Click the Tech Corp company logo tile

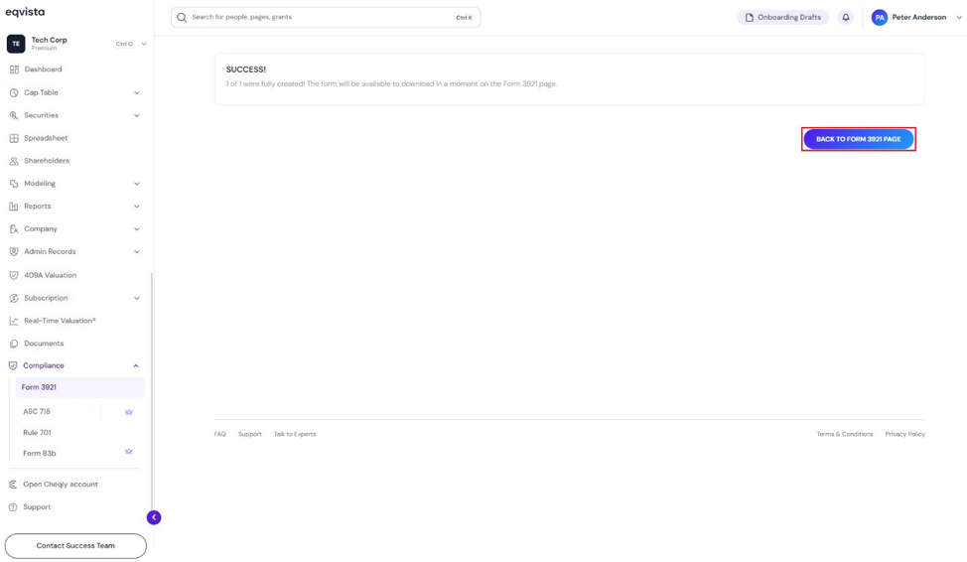point(16,44)
